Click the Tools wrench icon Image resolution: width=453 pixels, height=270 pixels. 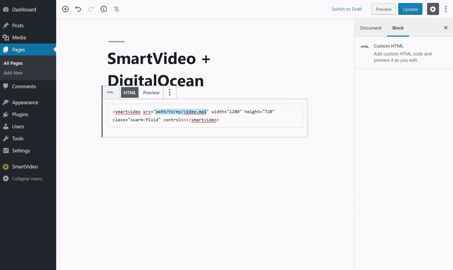6,139
